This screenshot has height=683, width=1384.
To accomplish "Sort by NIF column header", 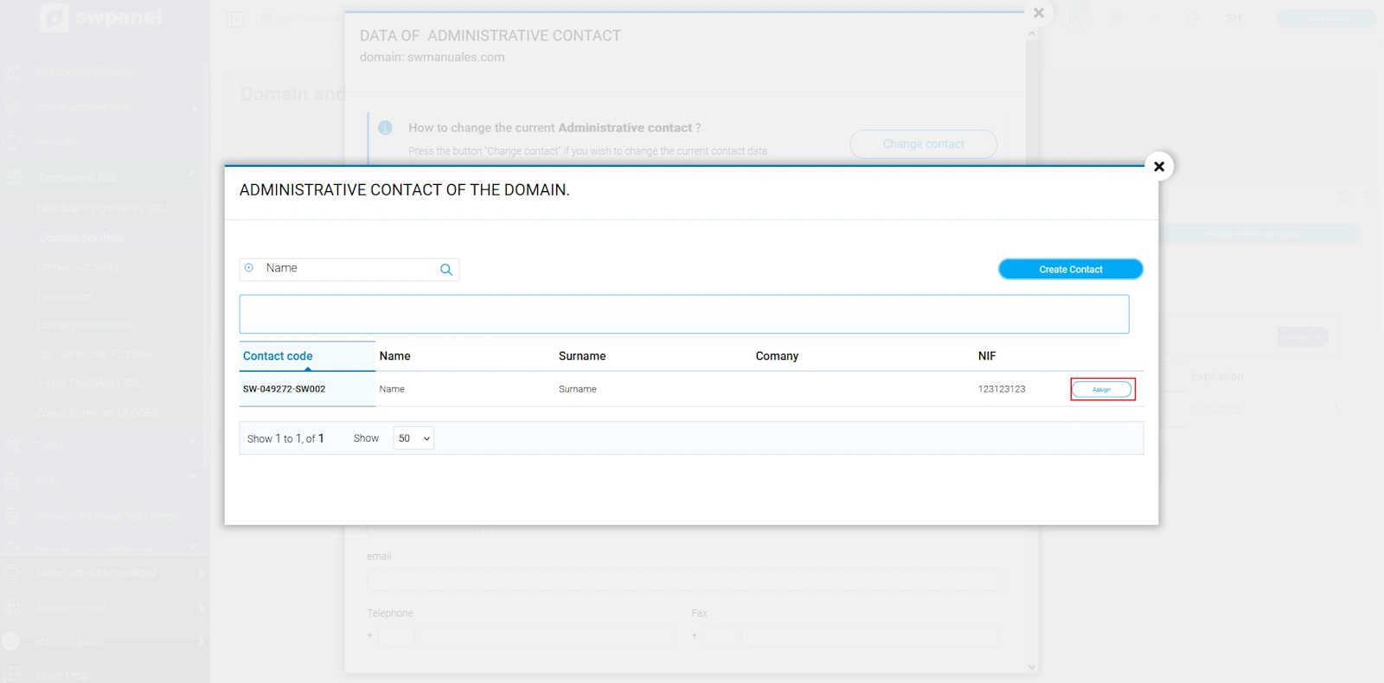I will 987,356.
